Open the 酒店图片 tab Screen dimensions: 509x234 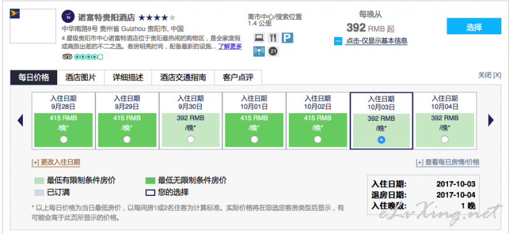coord(81,78)
